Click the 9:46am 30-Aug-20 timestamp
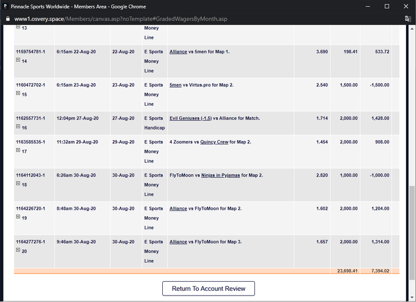The image size is (416, 302). pyautogui.click(x=76, y=242)
